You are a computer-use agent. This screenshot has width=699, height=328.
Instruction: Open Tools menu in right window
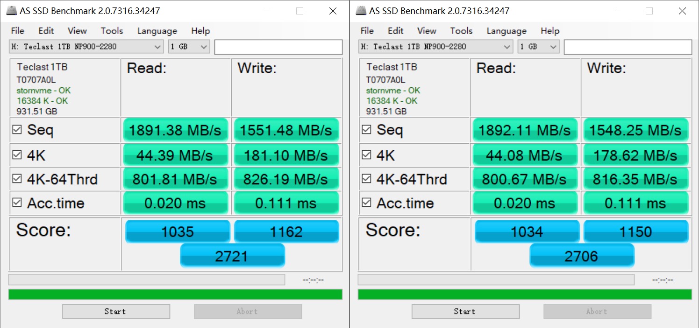tap(461, 31)
